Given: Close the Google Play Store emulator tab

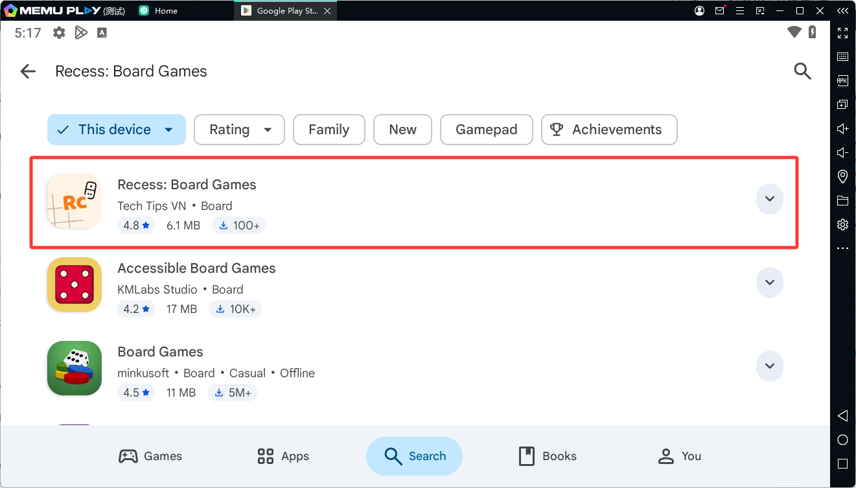Looking at the screenshot, I should click(327, 11).
